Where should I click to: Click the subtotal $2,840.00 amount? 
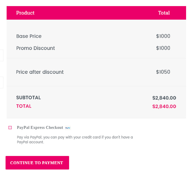(164, 98)
